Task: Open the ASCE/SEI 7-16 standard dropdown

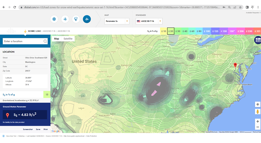Action: coord(149,21)
